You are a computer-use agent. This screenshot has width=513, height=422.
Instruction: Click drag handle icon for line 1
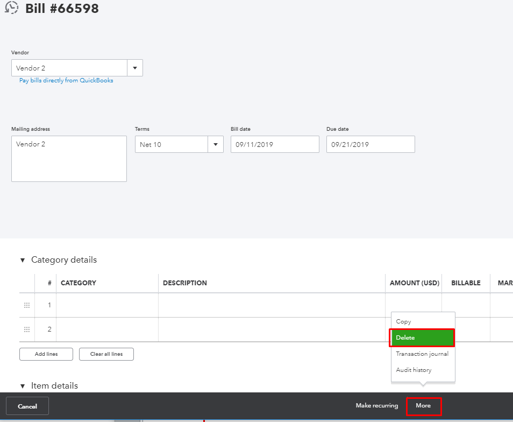pyautogui.click(x=27, y=305)
